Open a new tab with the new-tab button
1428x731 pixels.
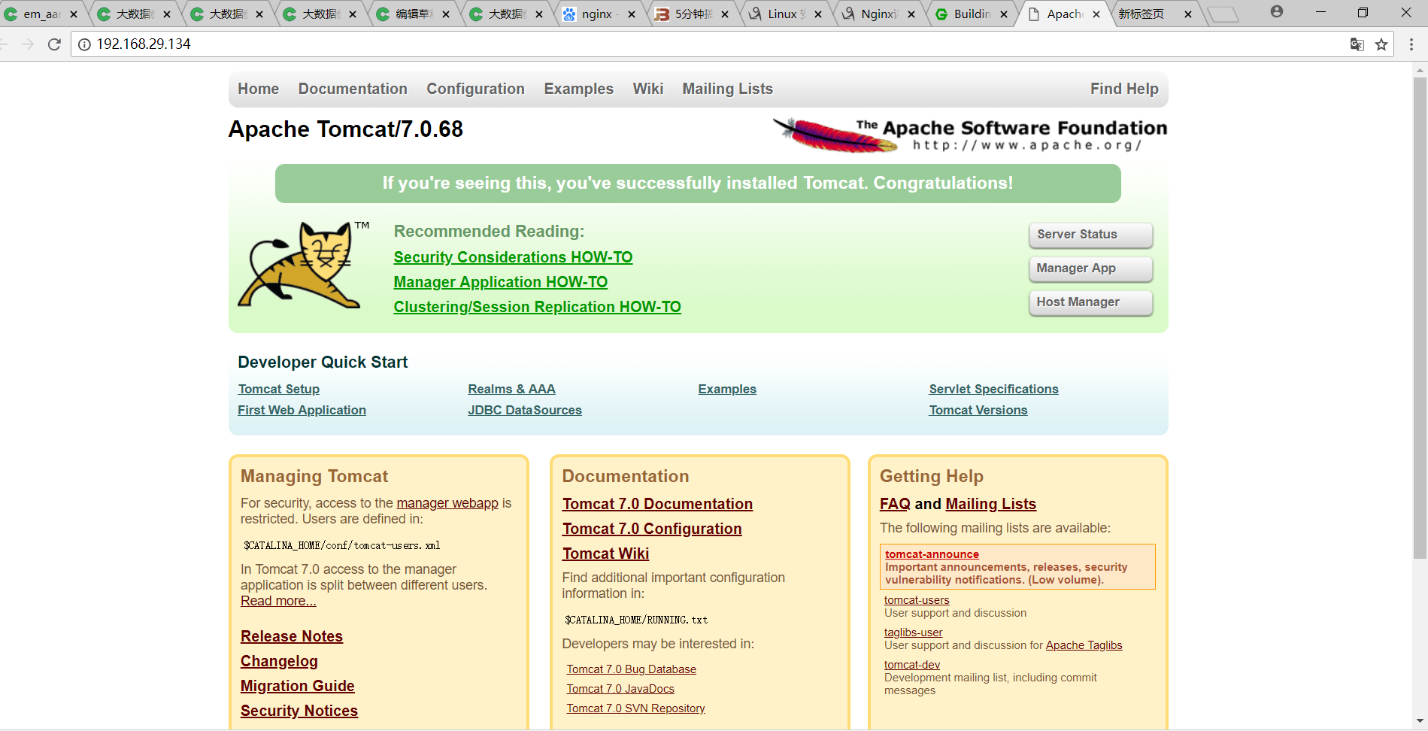click(x=1223, y=14)
